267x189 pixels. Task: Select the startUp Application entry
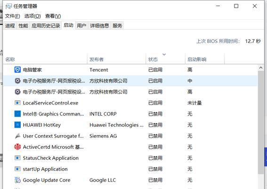click(x=45, y=169)
